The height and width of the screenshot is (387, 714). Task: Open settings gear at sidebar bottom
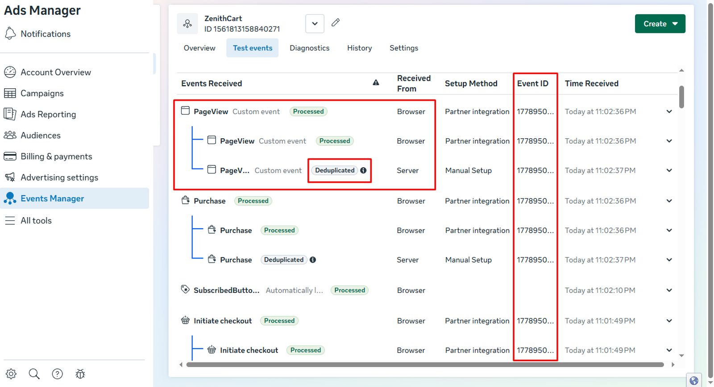[x=11, y=374]
